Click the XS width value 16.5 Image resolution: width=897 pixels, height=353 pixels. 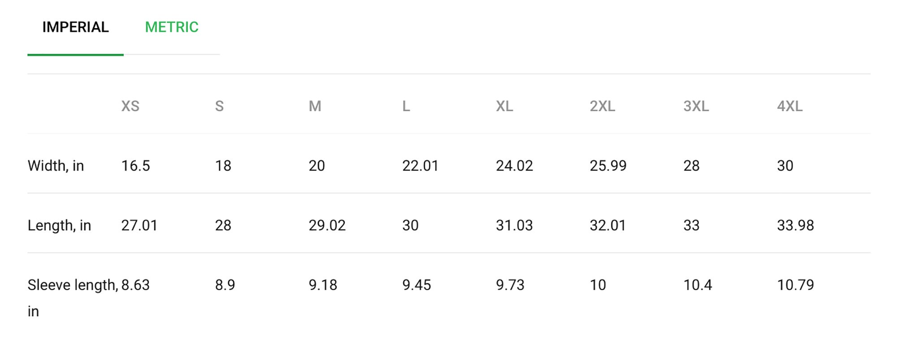135,166
